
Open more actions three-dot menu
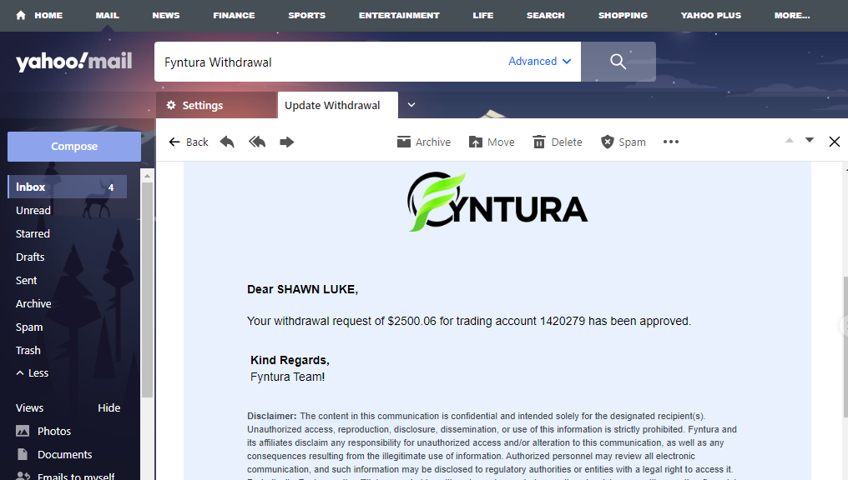(670, 142)
